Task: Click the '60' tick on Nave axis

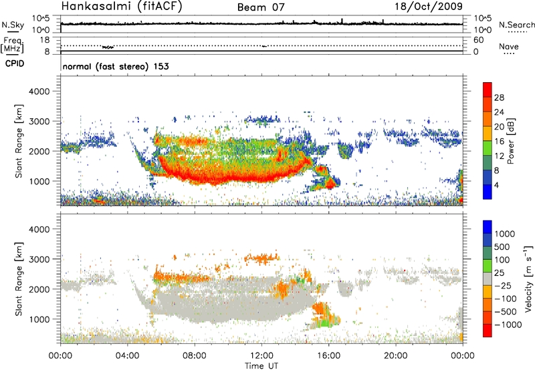Action: click(x=478, y=40)
